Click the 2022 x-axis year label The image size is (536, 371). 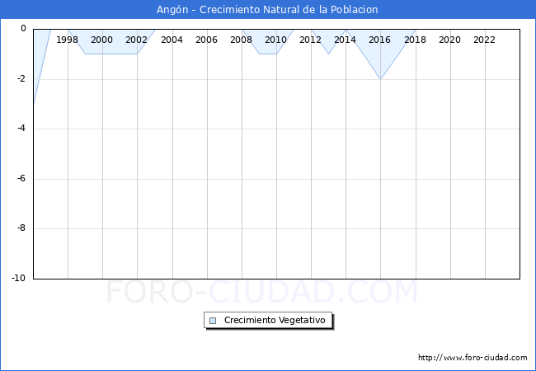point(484,40)
